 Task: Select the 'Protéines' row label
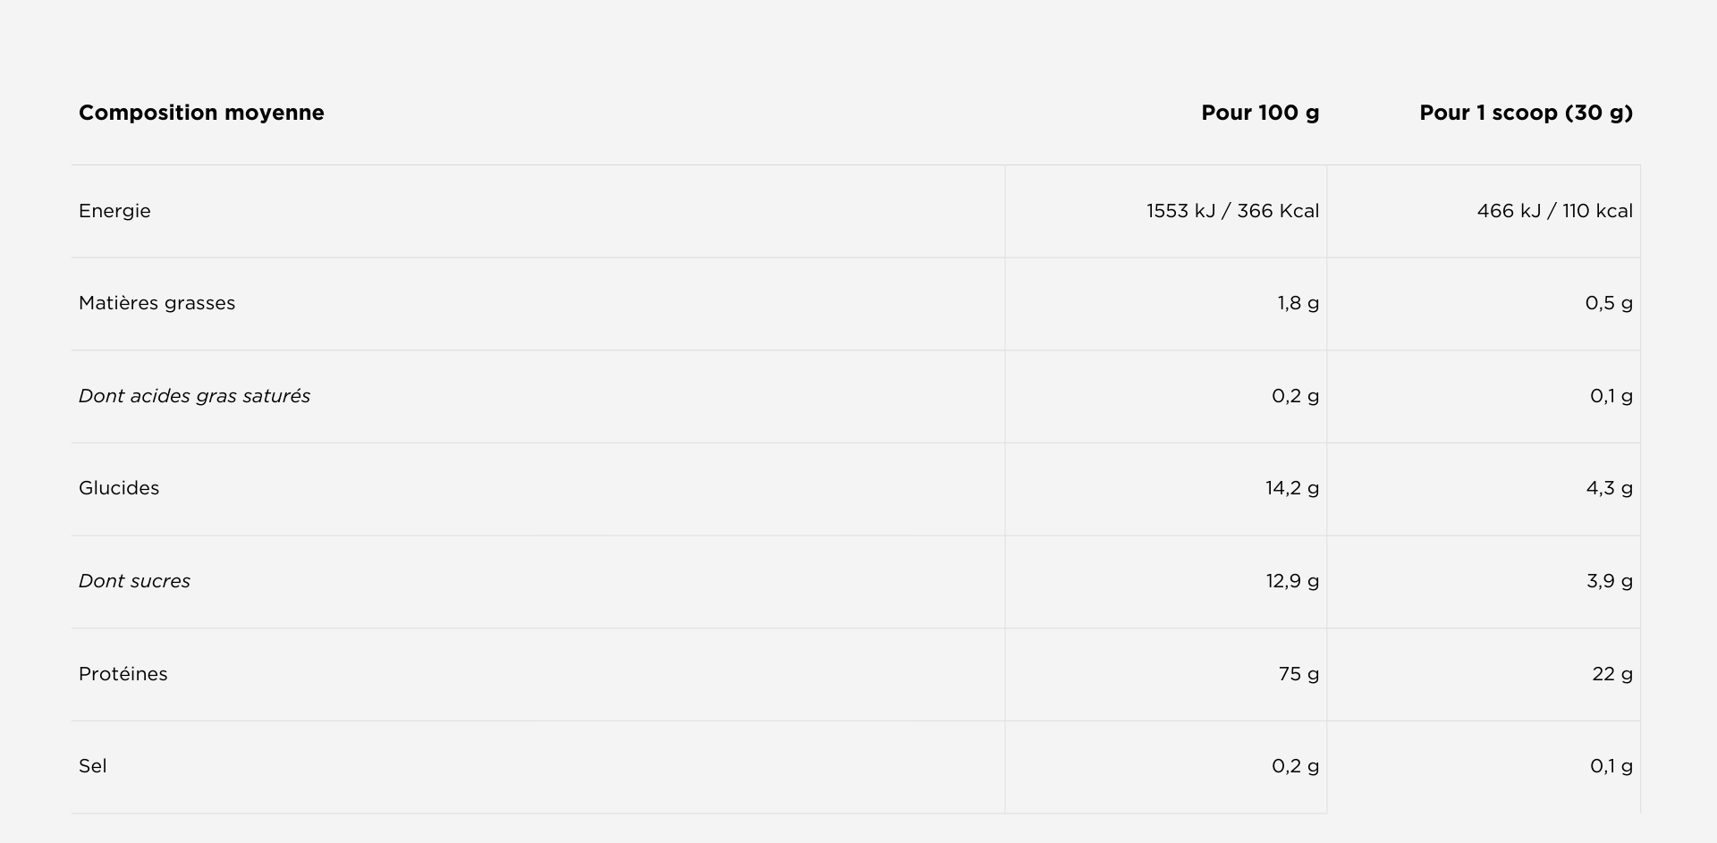[x=123, y=674]
